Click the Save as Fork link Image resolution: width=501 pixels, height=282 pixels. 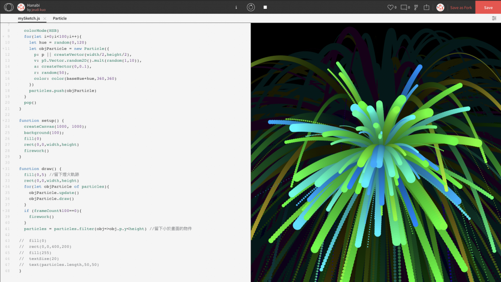pyautogui.click(x=461, y=8)
